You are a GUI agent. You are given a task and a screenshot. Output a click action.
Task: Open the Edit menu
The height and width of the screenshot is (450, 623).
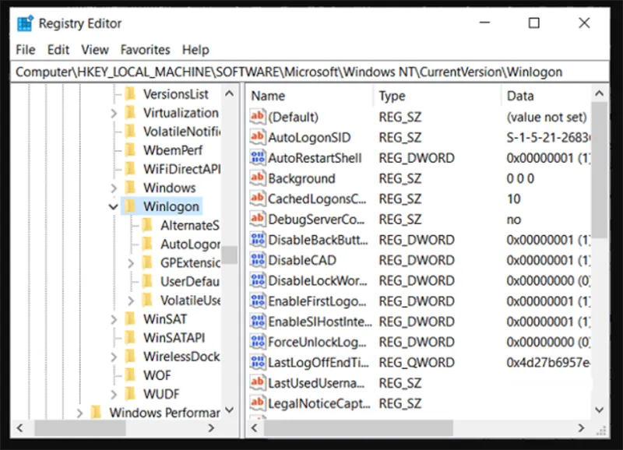[x=58, y=50]
